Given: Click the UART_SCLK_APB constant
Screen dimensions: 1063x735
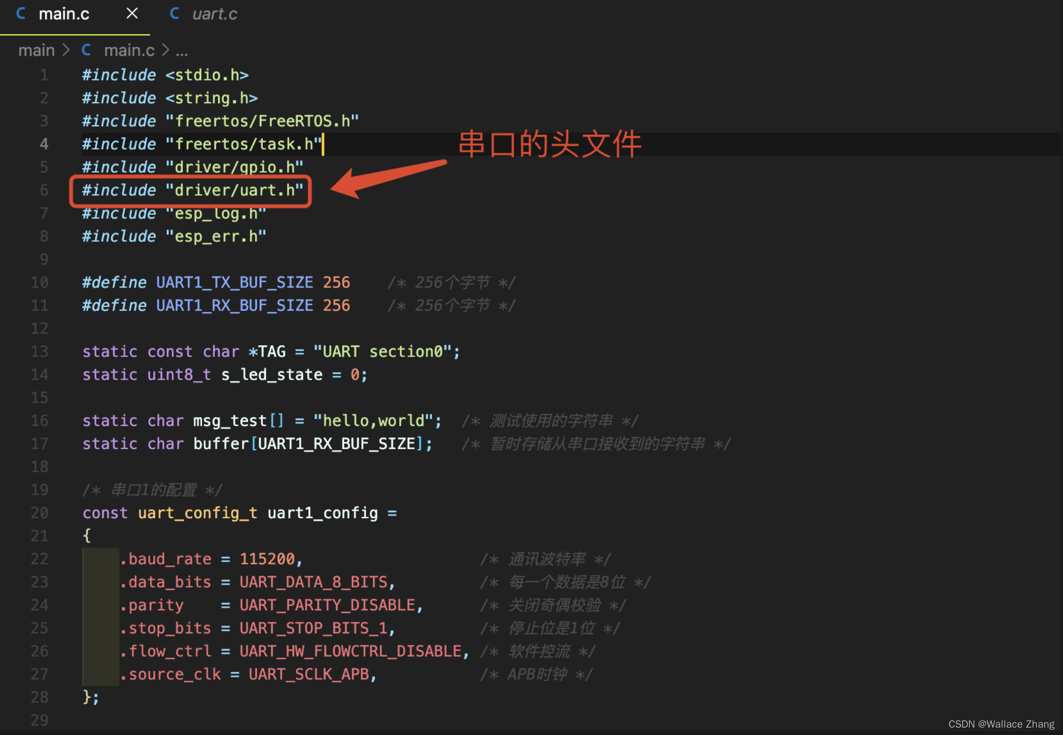Looking at the screenshot, I should click(309, 674).
